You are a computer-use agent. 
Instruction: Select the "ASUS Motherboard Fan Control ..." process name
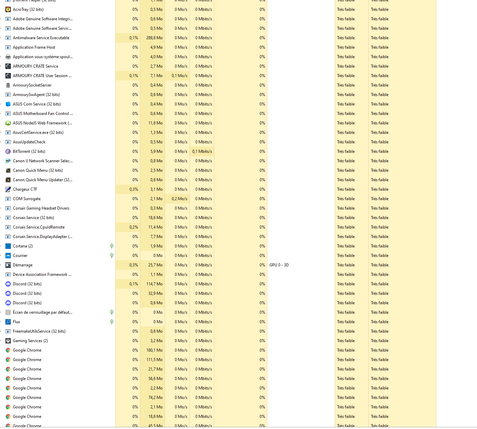43,114
